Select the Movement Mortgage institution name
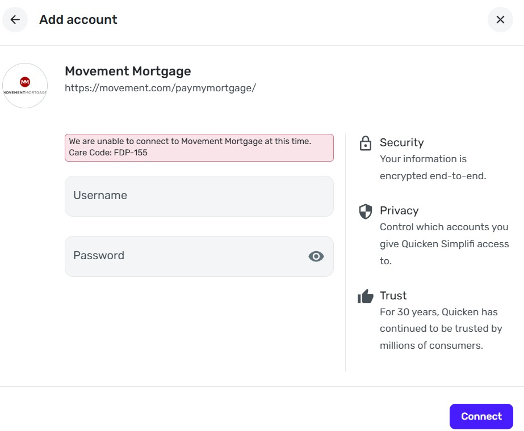This screenshot has height=431, width=524. (x=128, y=71)
